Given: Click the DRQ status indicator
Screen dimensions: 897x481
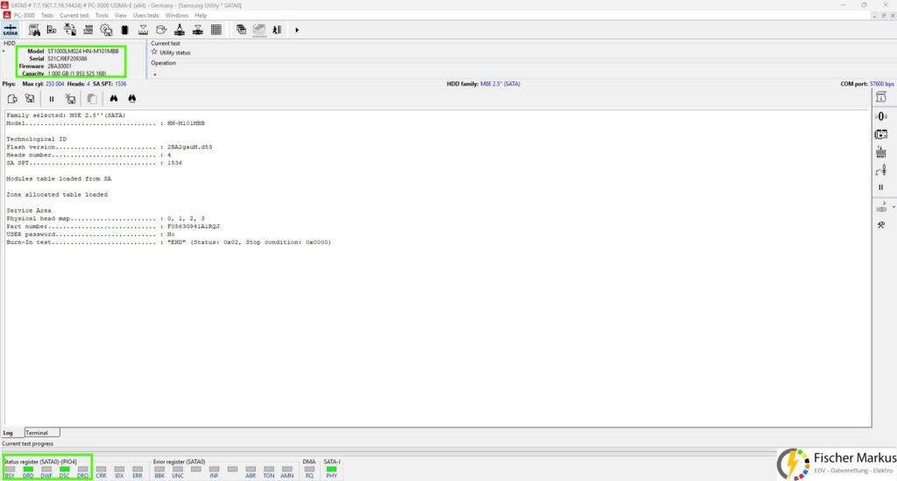Looking at the screenshot, I should click(83, 472).
